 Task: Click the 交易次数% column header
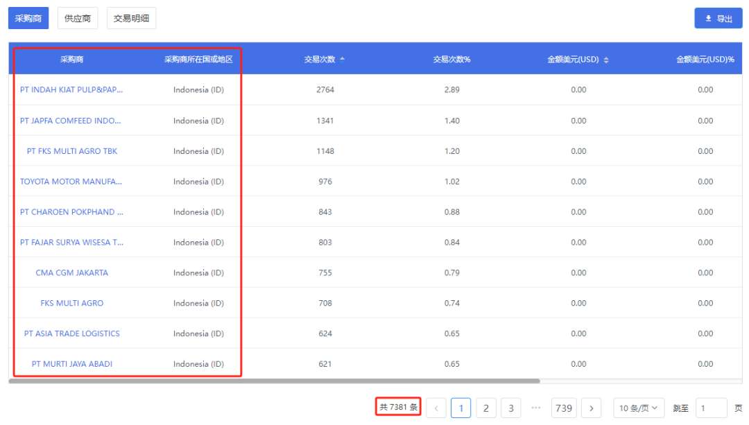click(451, 59)
